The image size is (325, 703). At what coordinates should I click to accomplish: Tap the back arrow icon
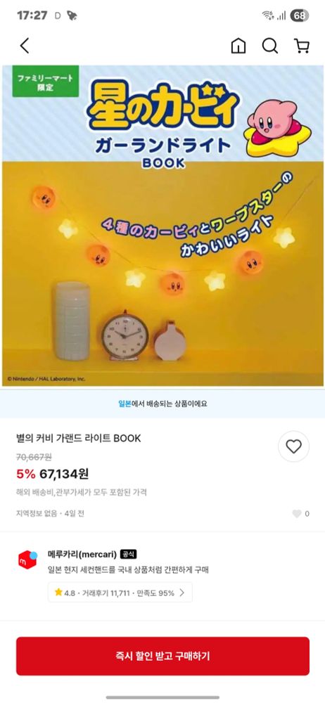(x=25, y=45)
